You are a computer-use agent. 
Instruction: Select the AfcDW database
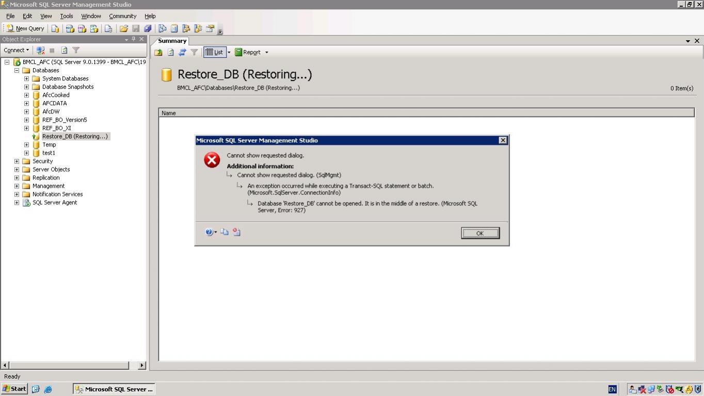click(51, 111)
